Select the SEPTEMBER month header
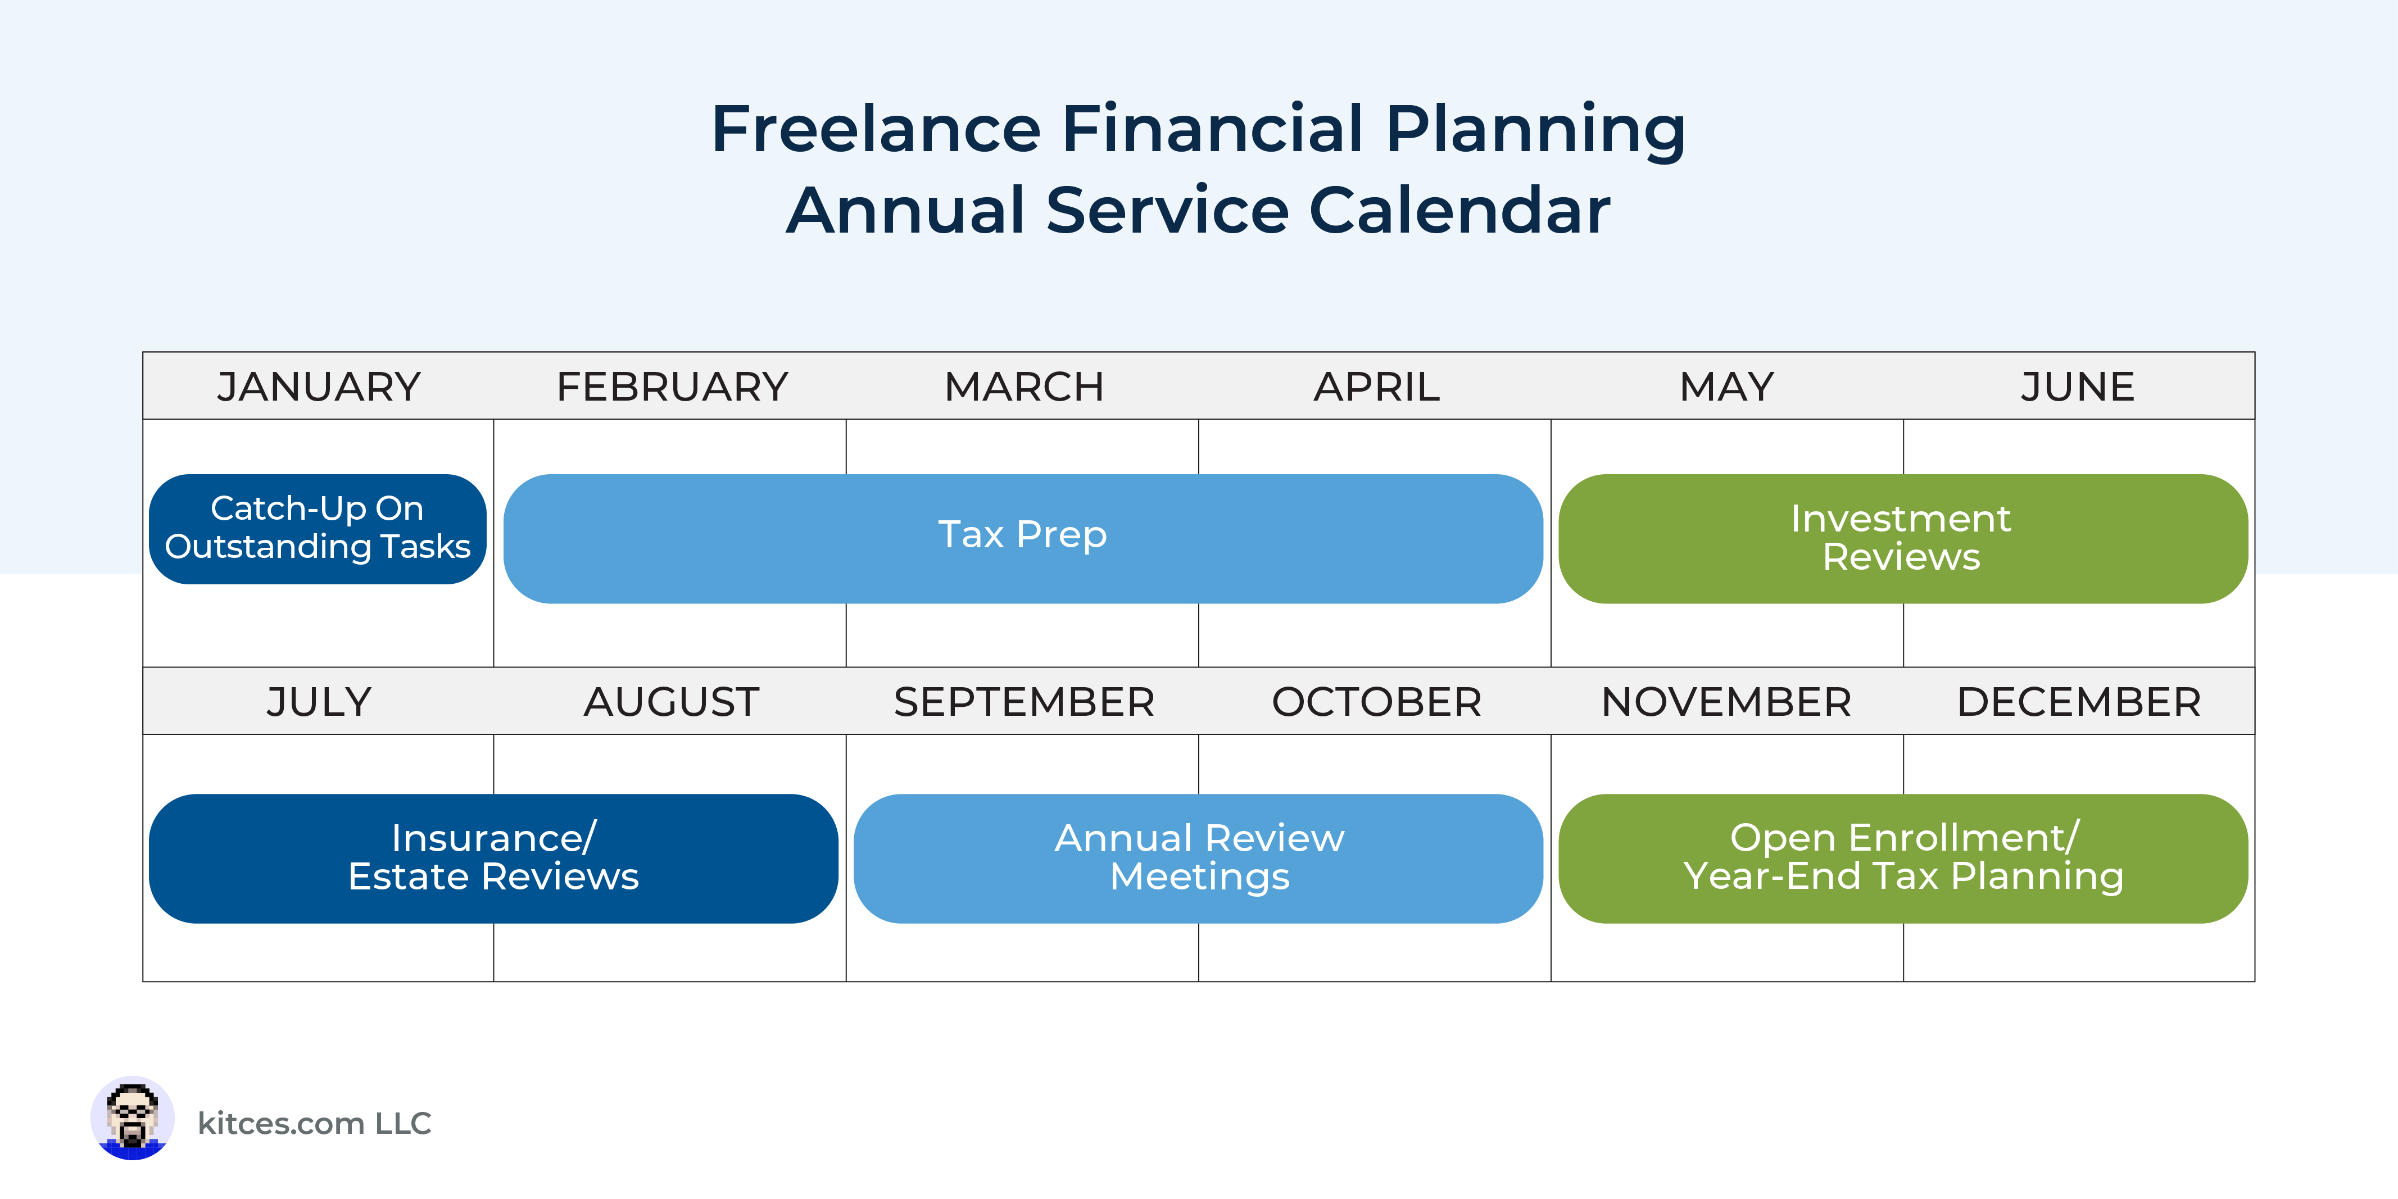This screenshot has width=2398, height=1199. [x=1024, y=701]
